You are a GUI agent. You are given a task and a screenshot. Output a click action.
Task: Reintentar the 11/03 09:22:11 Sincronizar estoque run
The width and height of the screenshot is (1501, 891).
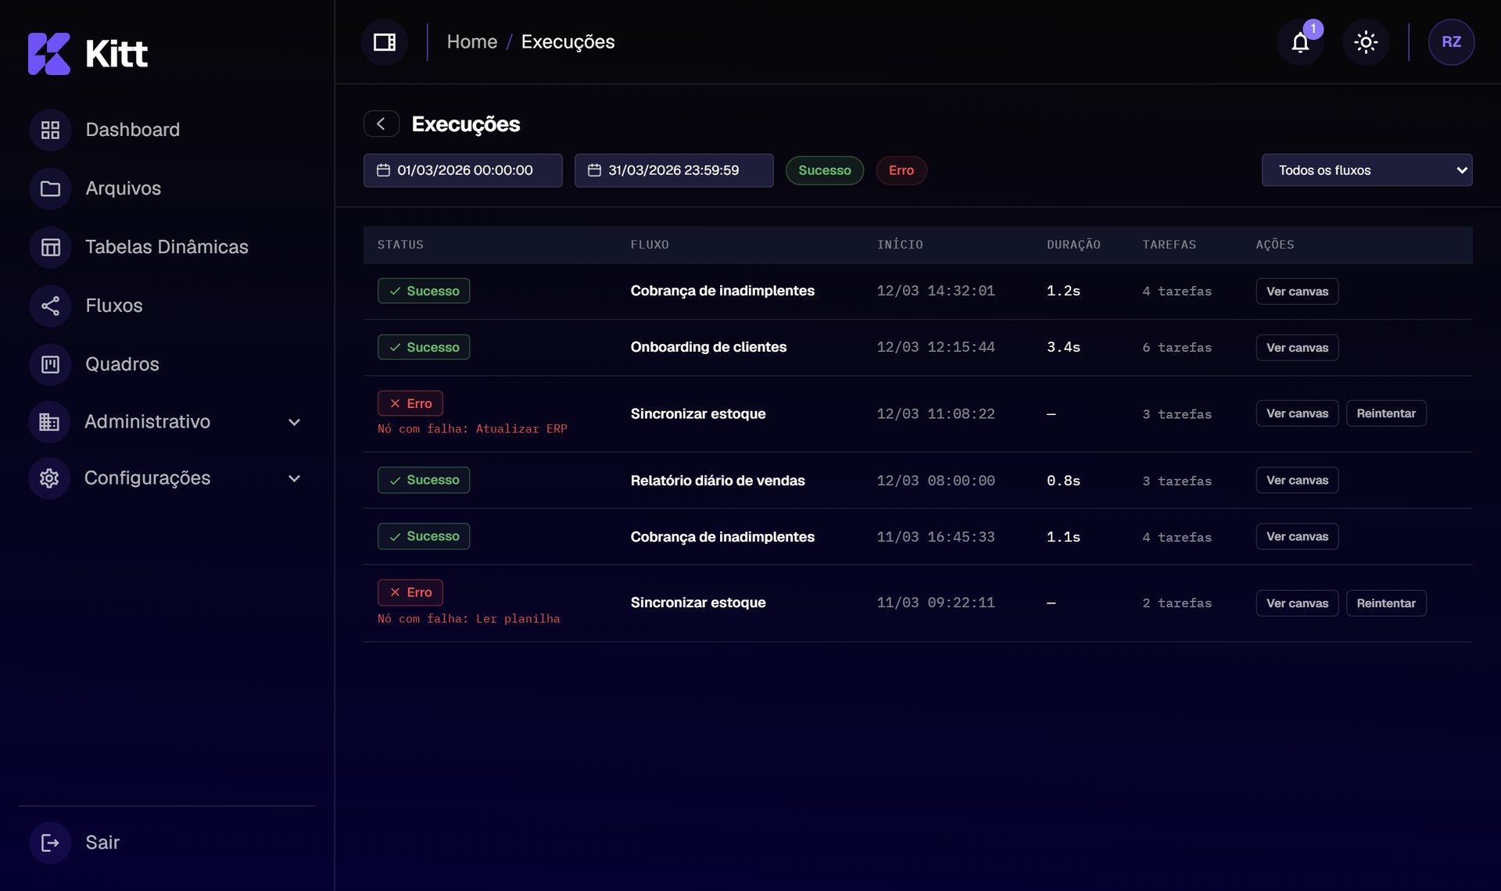(x=1386, y=603)
